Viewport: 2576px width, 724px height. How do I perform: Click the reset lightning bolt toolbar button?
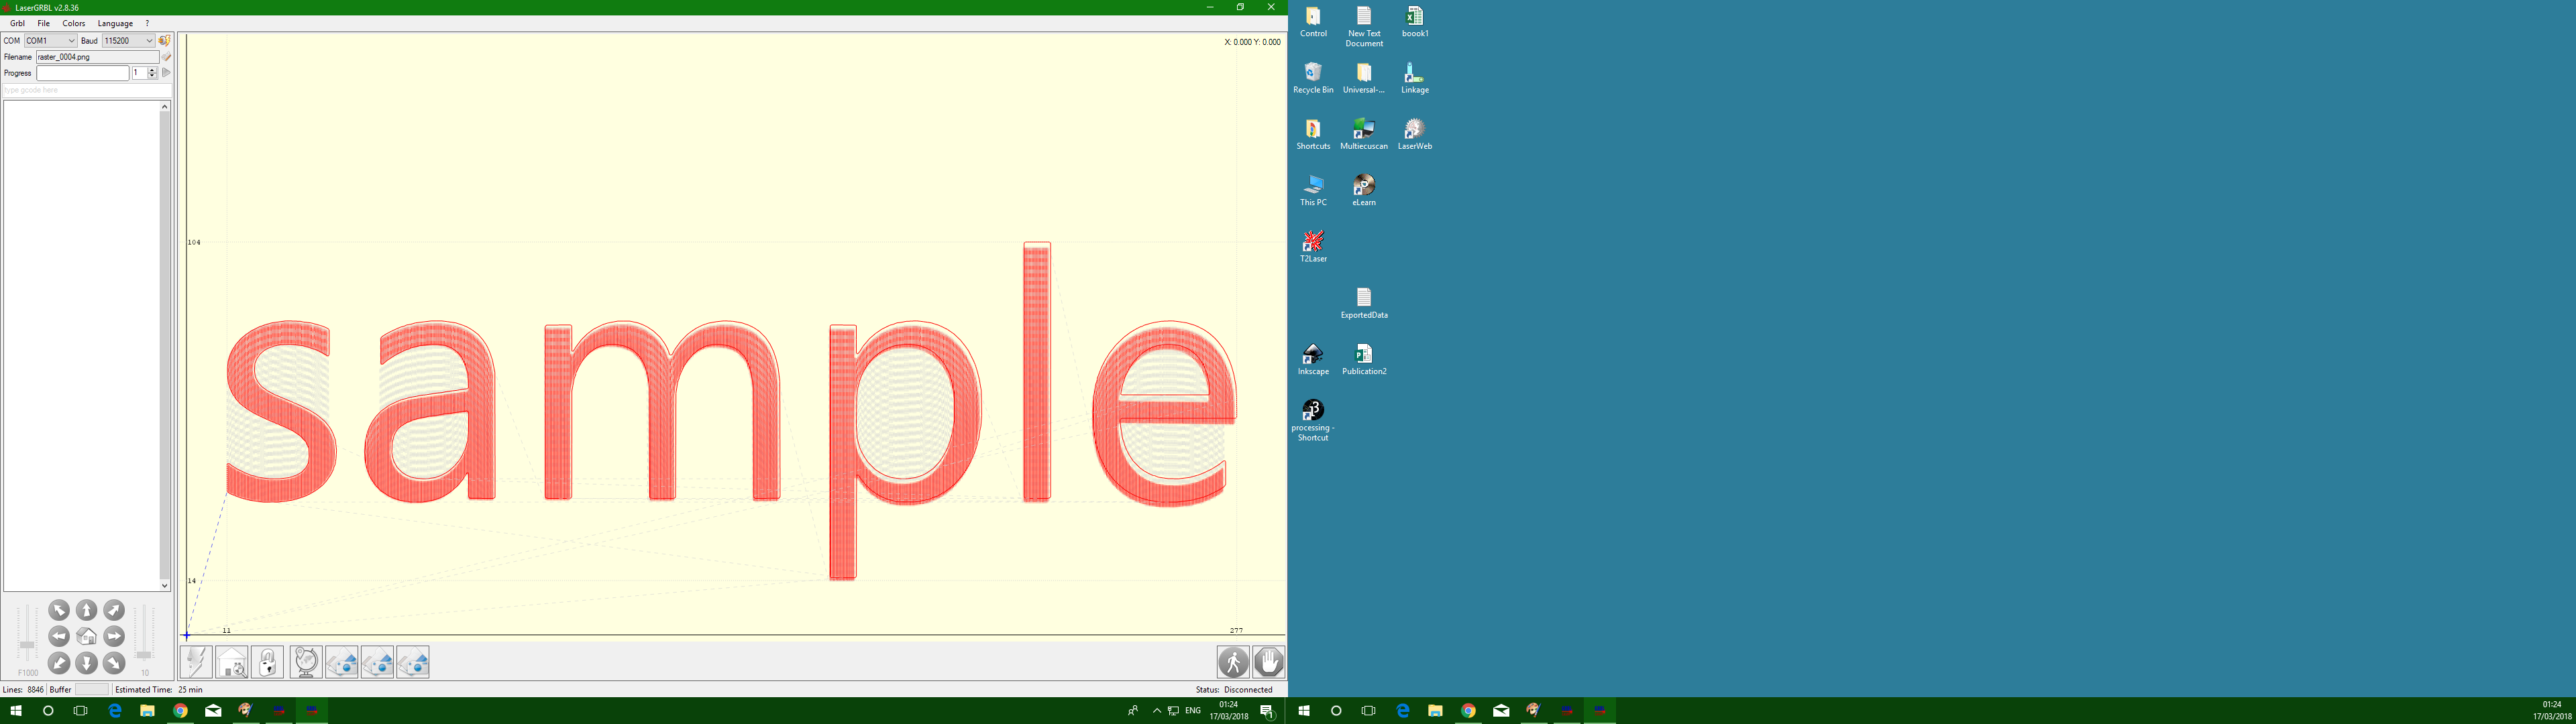(196, 662)
